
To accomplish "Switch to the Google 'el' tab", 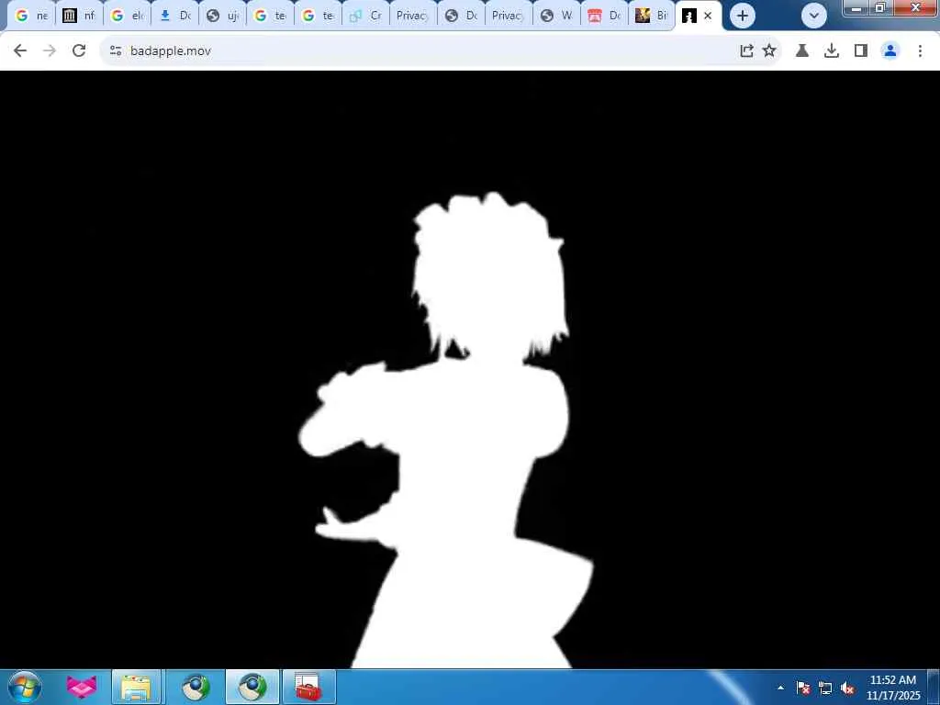I will (x=127, y=17).
